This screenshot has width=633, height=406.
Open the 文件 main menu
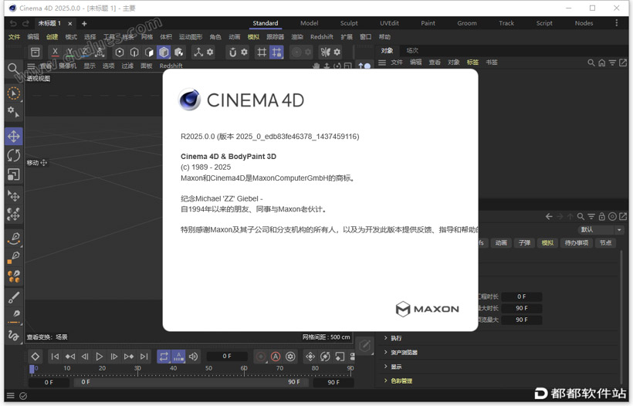click(14, 37)
